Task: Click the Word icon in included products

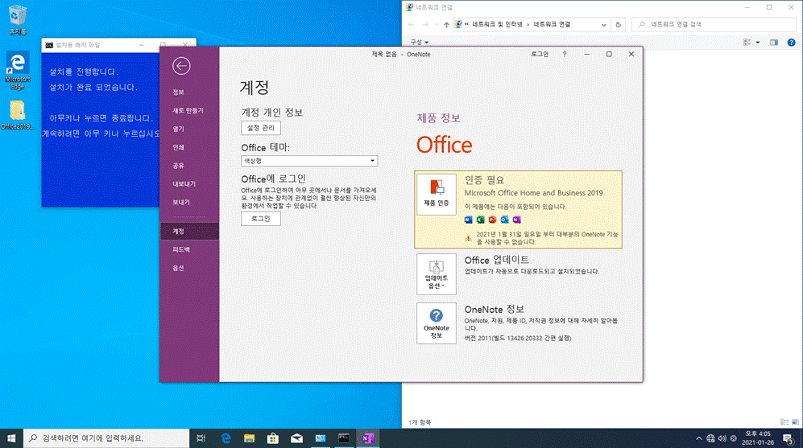Action: point(468,220)
